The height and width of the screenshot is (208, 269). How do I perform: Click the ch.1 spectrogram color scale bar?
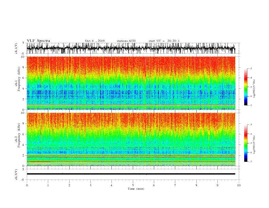246,87
